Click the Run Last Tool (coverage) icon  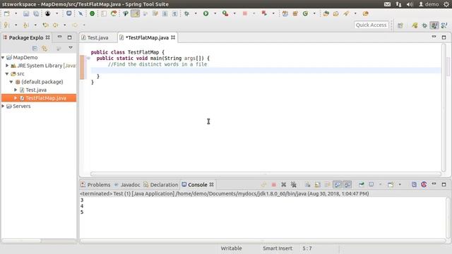point(225,13)
